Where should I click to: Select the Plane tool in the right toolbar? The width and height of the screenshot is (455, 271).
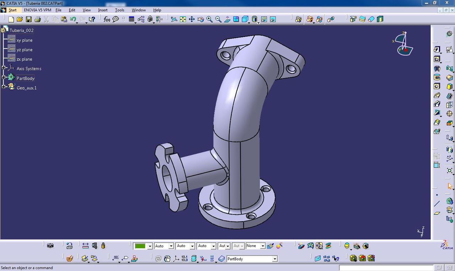(437, 213)
